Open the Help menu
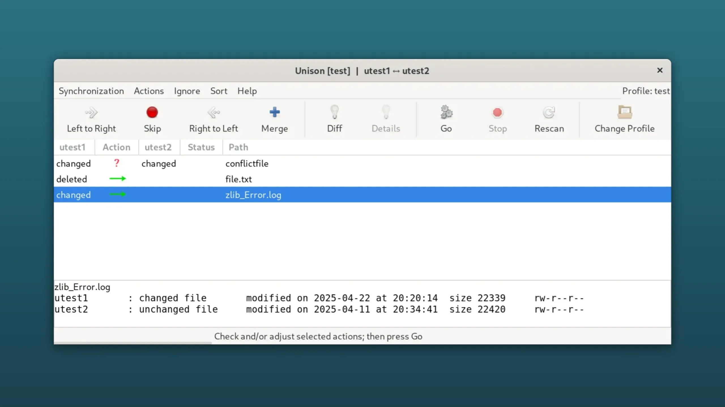Image resolution: width=725 pixels, height=407 pixels. pyautogui.click(x=247, y=91)
